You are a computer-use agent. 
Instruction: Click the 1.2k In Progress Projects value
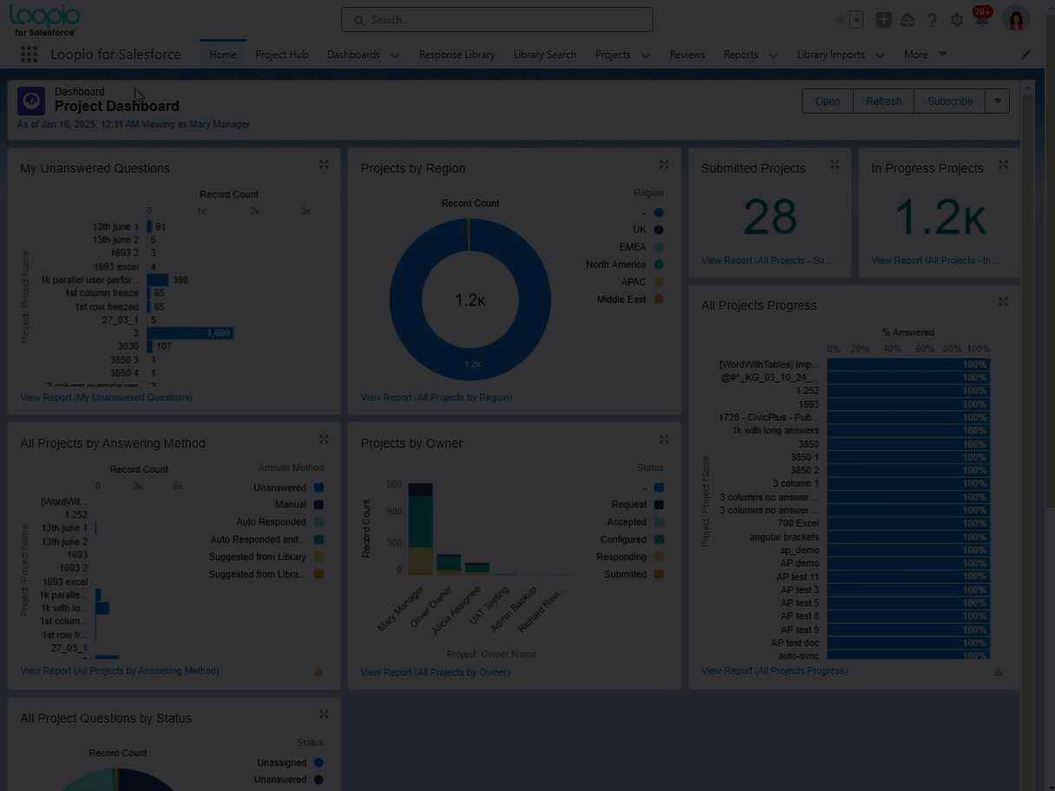click(x=940, y=217)
